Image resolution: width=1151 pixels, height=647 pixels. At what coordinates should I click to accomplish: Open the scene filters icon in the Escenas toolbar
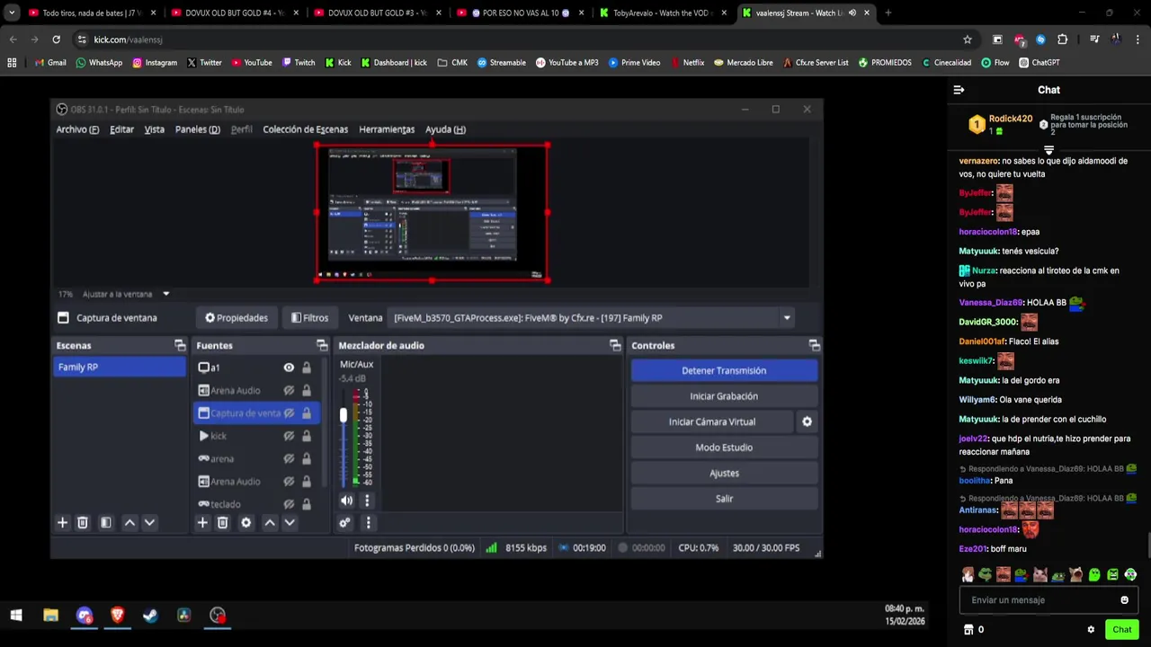click(105, 522)
